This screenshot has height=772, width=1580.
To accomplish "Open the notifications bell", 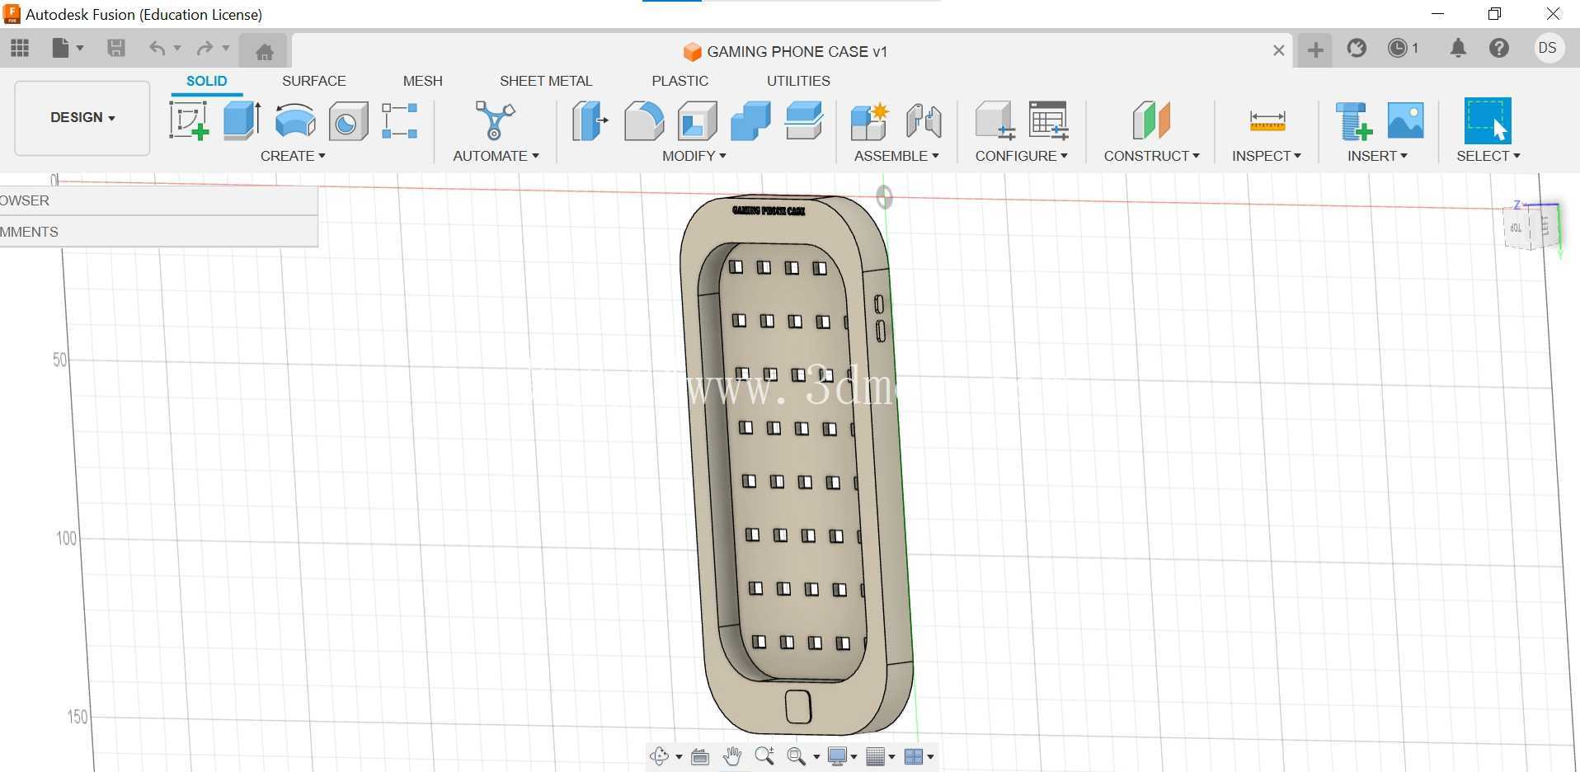I will pyautogui.click(x=1458, y=49).
